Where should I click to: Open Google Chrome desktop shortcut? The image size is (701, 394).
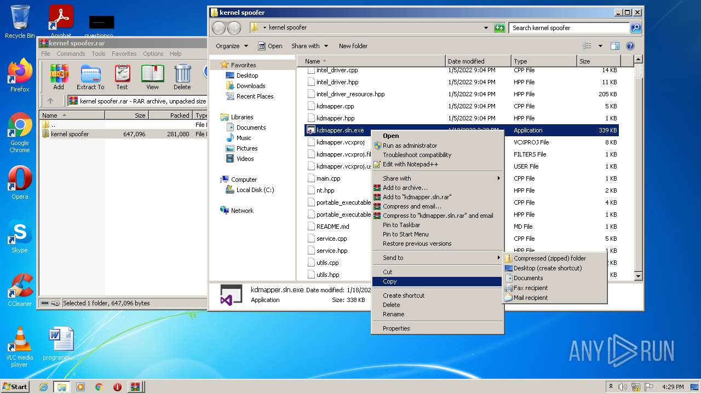pyautogui.click(x=20, y=132)
